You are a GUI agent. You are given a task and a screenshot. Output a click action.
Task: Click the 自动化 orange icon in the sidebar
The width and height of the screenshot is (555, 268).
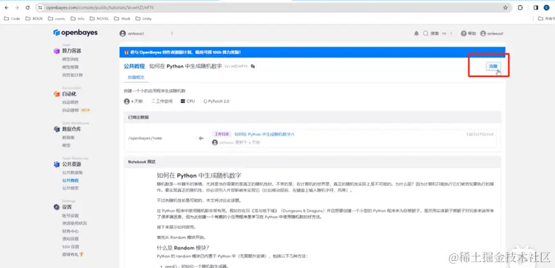[56, 94]
